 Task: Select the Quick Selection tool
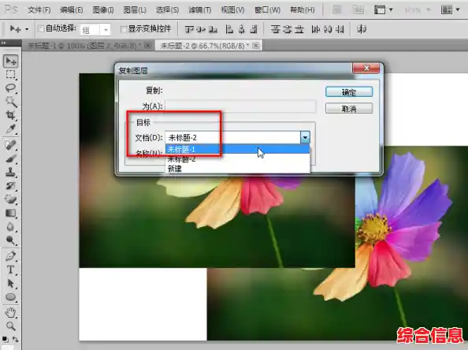point(11,102)
